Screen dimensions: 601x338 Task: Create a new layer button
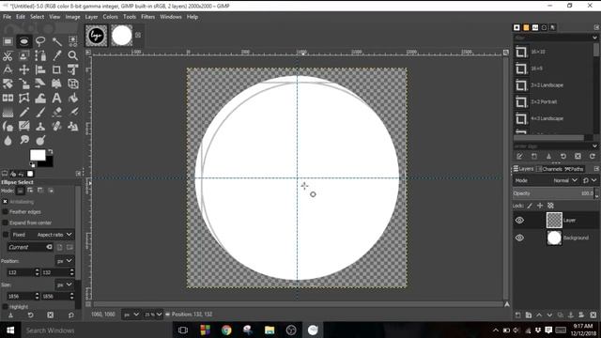pyautogui.click(x=518, y=315)
